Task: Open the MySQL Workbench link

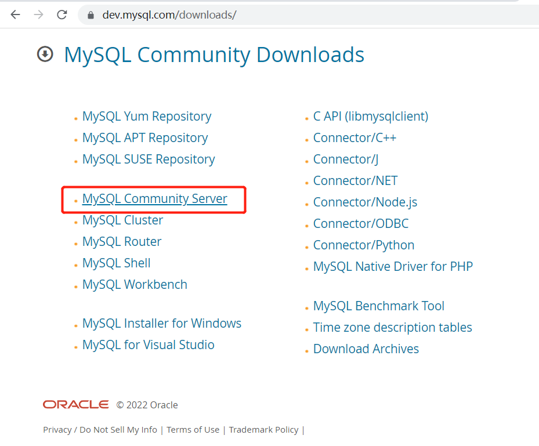Action: 135,285
